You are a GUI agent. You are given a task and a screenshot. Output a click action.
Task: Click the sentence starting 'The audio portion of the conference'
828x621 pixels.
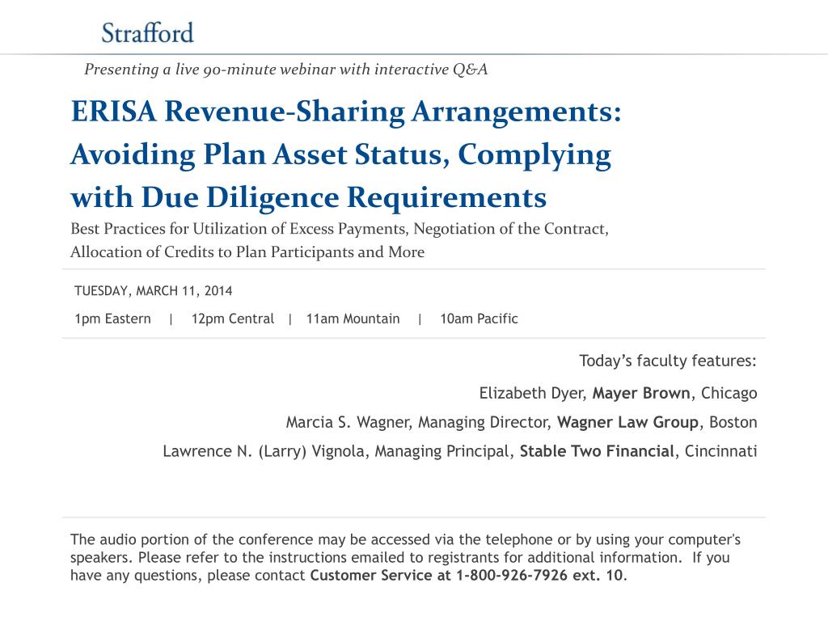click(406, 549)
